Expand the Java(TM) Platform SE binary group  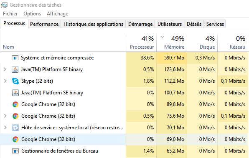[x=5, y=69]
